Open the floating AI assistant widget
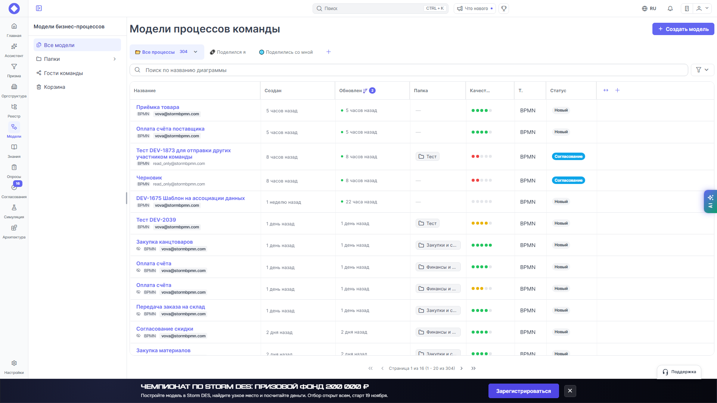 710,201
